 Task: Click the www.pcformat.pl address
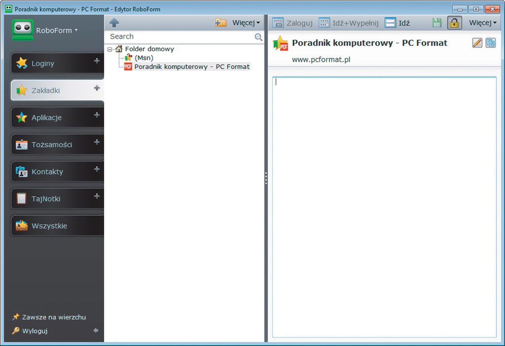point(321,60)
